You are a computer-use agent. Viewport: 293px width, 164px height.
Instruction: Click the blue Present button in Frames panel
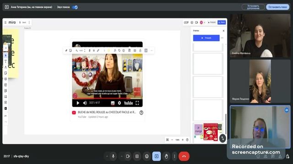tap(206, 38)
